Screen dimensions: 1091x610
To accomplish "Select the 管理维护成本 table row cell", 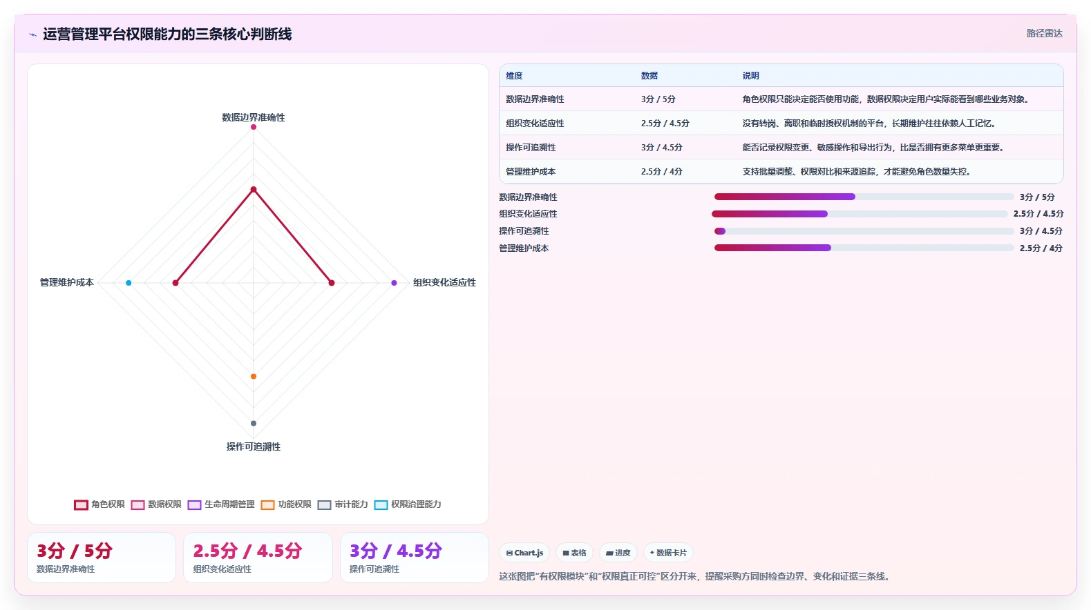I will tap(531, 172).
